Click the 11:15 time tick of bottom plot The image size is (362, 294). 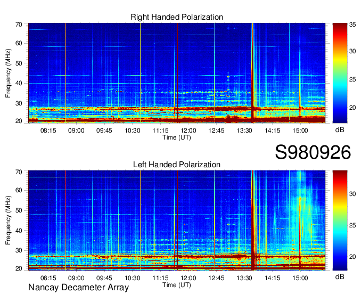tap(160, 278)
